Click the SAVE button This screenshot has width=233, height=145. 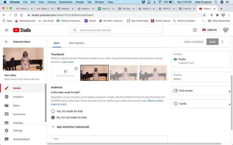tap(212, 42)
